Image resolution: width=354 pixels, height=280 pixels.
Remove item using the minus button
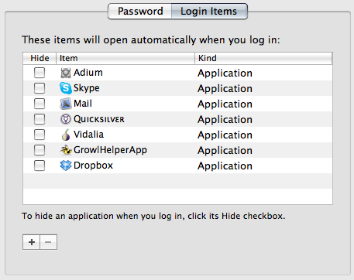point(48,242)
